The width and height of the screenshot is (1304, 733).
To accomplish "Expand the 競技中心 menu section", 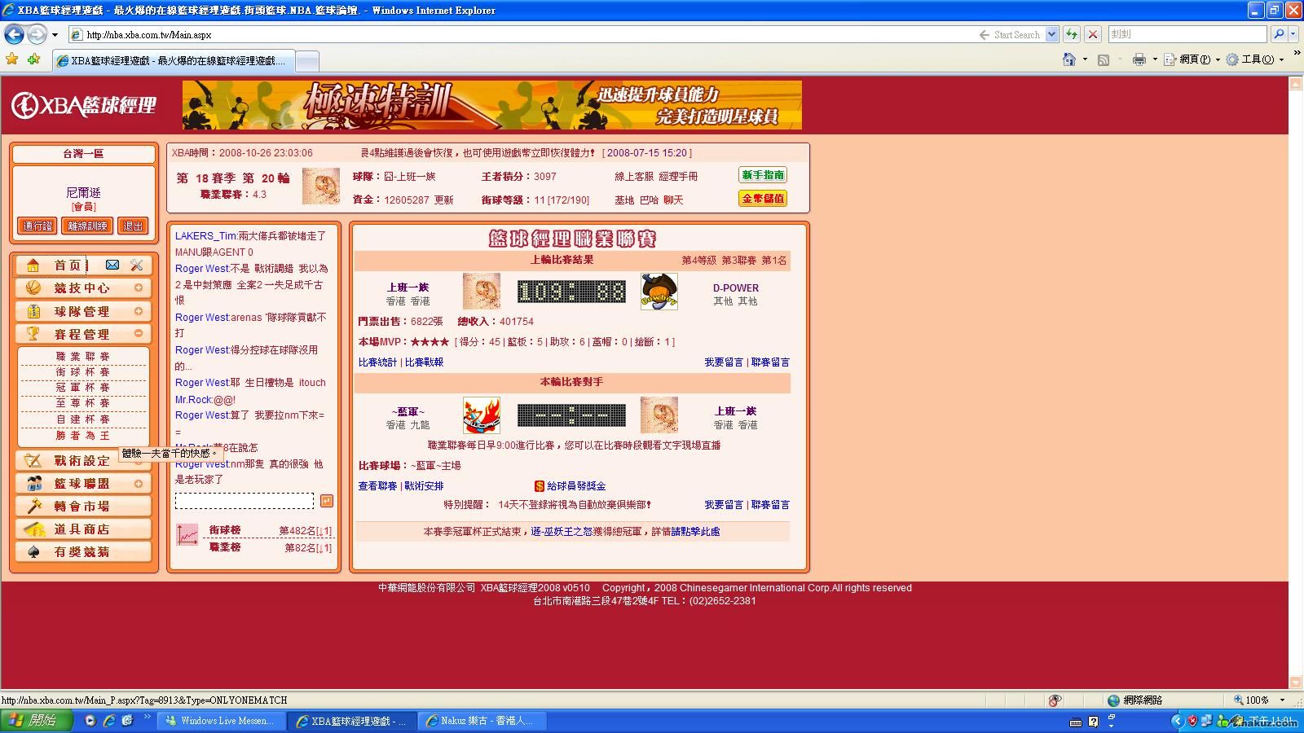I will click(x=139, y=287).
